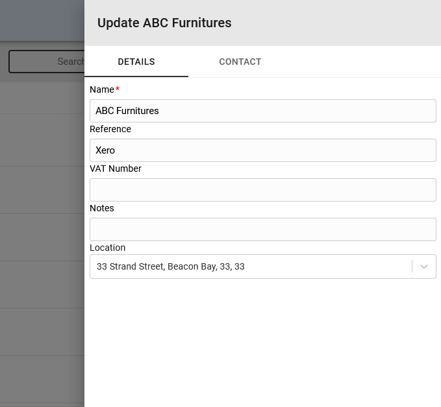Click the VAT Number label
441x407 pixels.
(116, 169)
